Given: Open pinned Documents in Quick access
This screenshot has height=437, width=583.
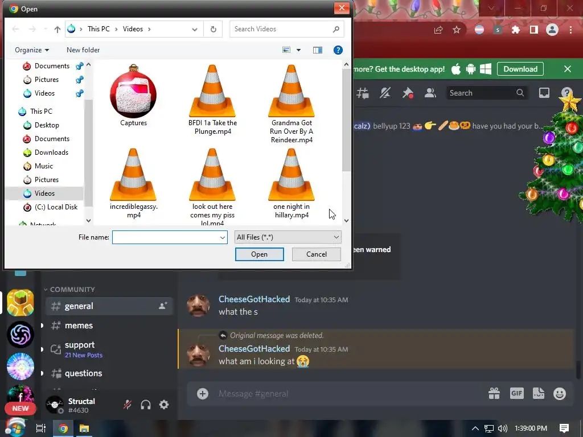Looking at the screenshot, I should [x=52, y=66].
